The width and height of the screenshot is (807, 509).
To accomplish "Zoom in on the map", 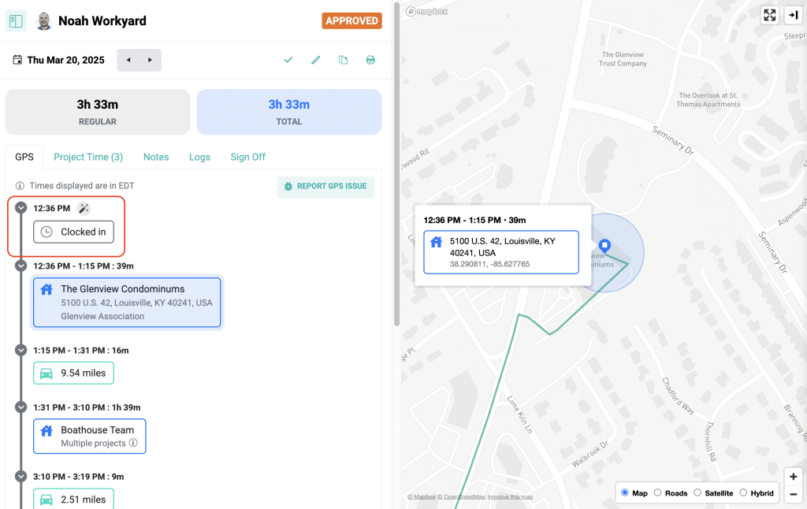I will 793,477.
